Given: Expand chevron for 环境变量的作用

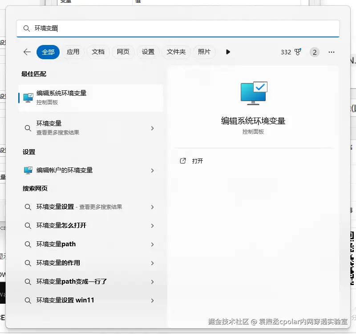Looking at the screenshot, I should (152, 263).
